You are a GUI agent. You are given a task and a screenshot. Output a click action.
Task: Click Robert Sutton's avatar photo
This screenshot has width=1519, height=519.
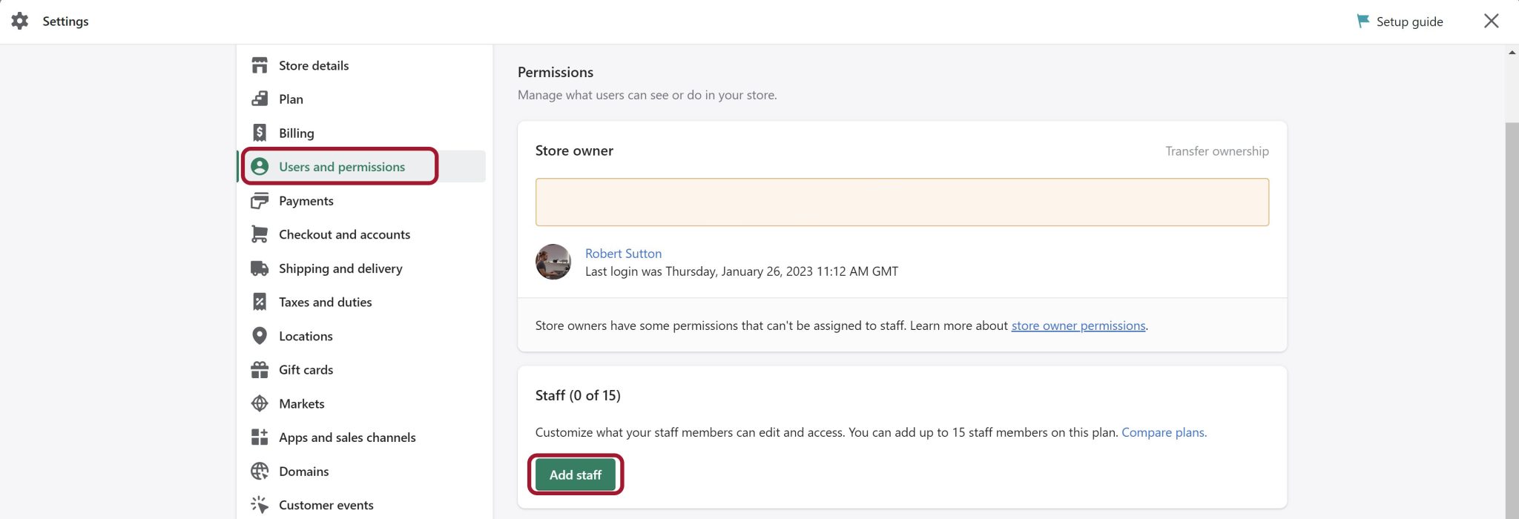click(553, 262)
